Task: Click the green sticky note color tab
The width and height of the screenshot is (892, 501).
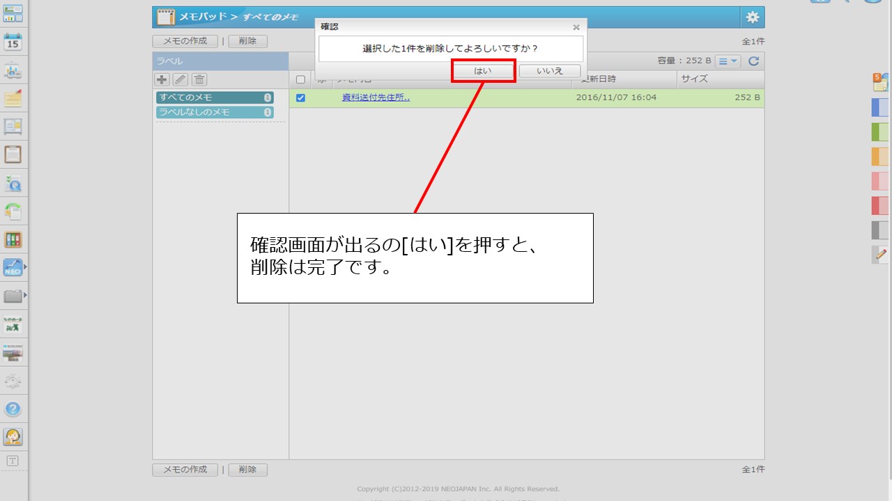Action: pos(879,132)
